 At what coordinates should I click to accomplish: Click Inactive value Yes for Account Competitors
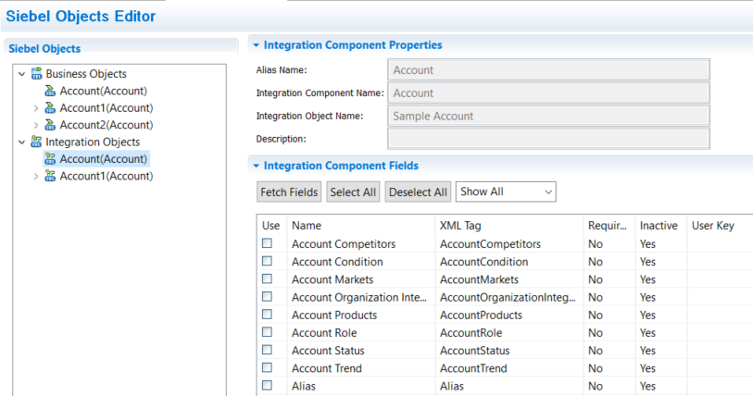pyautogui.click(x=647, y=244)
